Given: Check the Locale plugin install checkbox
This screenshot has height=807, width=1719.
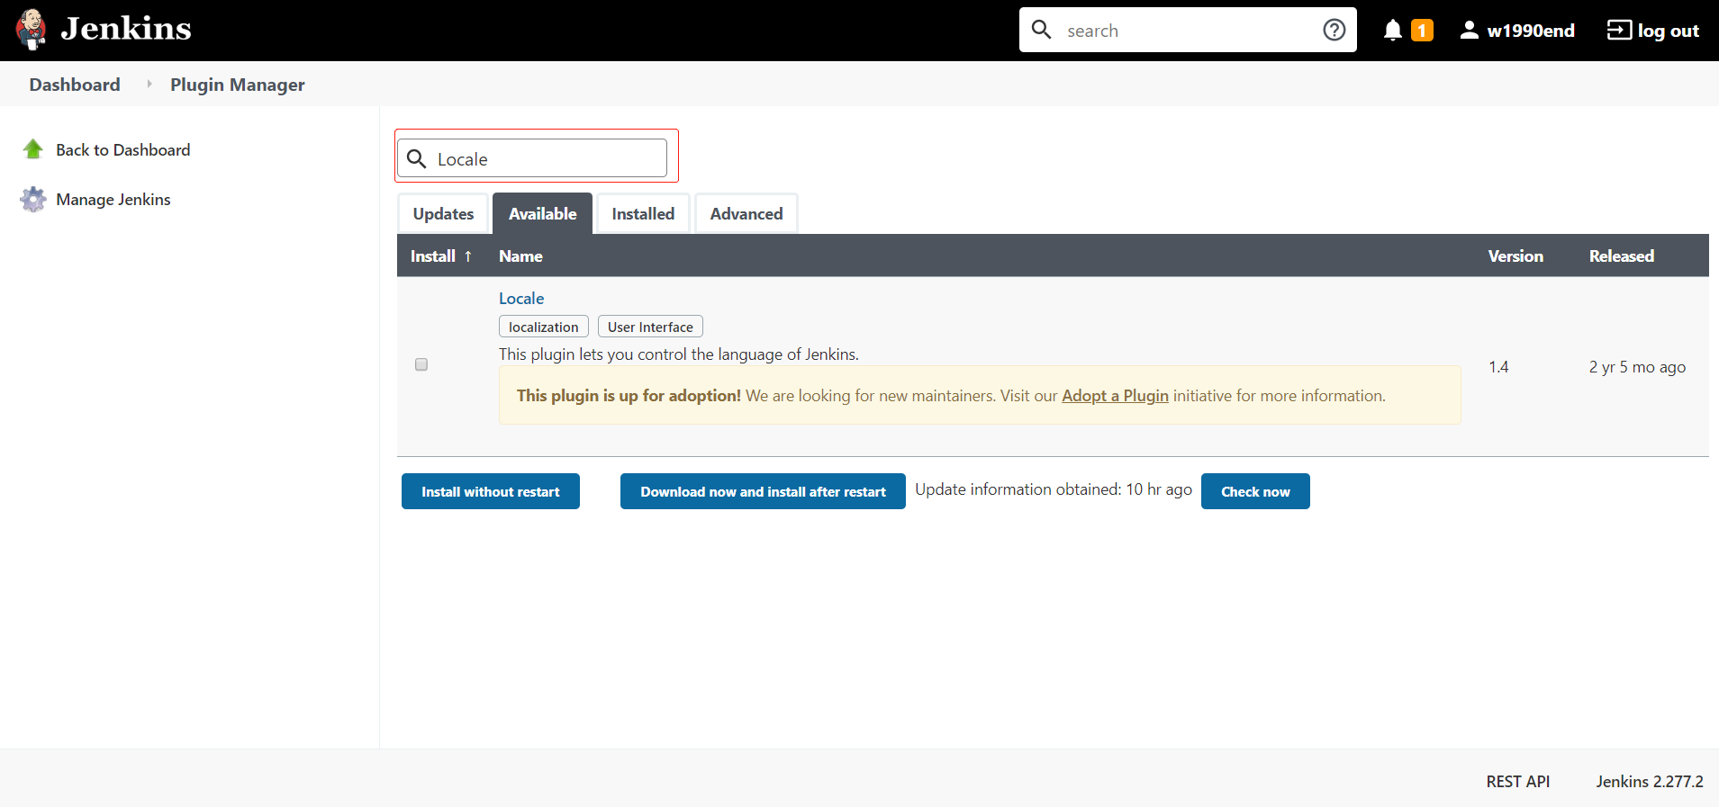Looking at the screenshot, I should pyautogui.click(x=421, y=364).
